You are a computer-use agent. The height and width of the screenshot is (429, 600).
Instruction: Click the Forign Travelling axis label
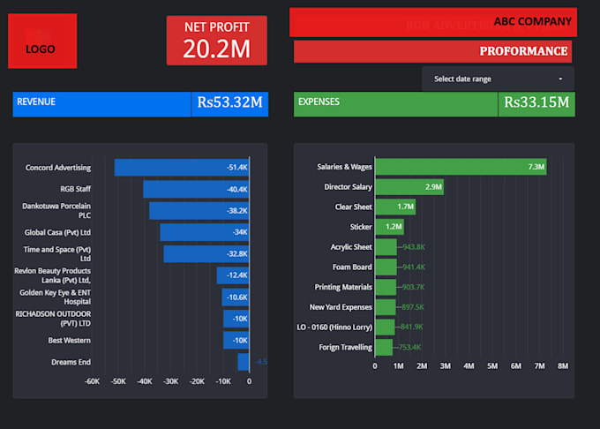[x=346, y=348]
